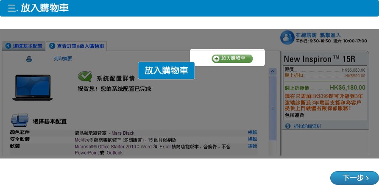This screenshot has width=379, height=189.
Task: Go to next step with 下一步
Action: pyautogui.click(x=354, y=178)
